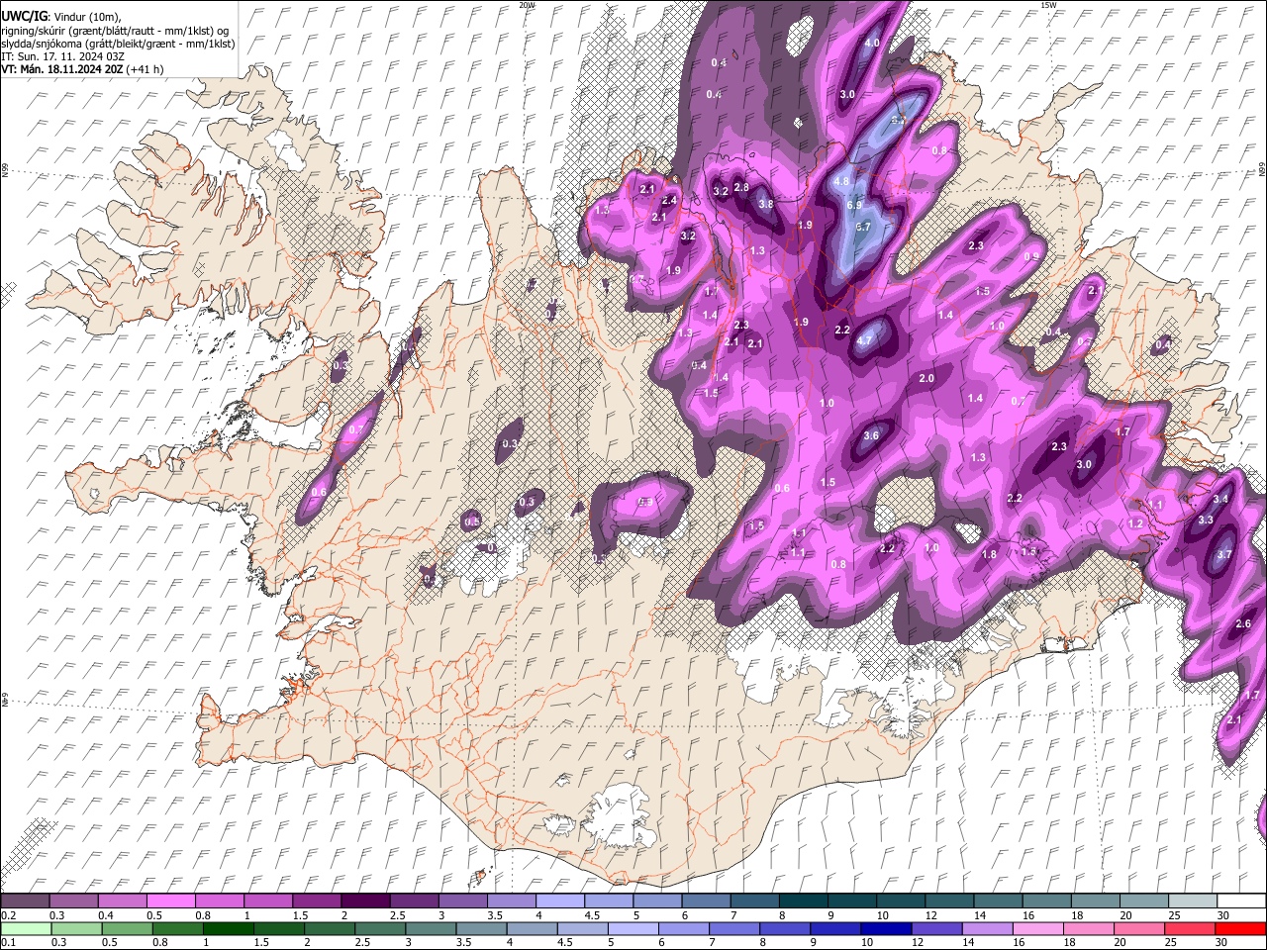Click the "20W" longitude label
The height and width of the screenshot is (950, 1267).
(527, 5)
